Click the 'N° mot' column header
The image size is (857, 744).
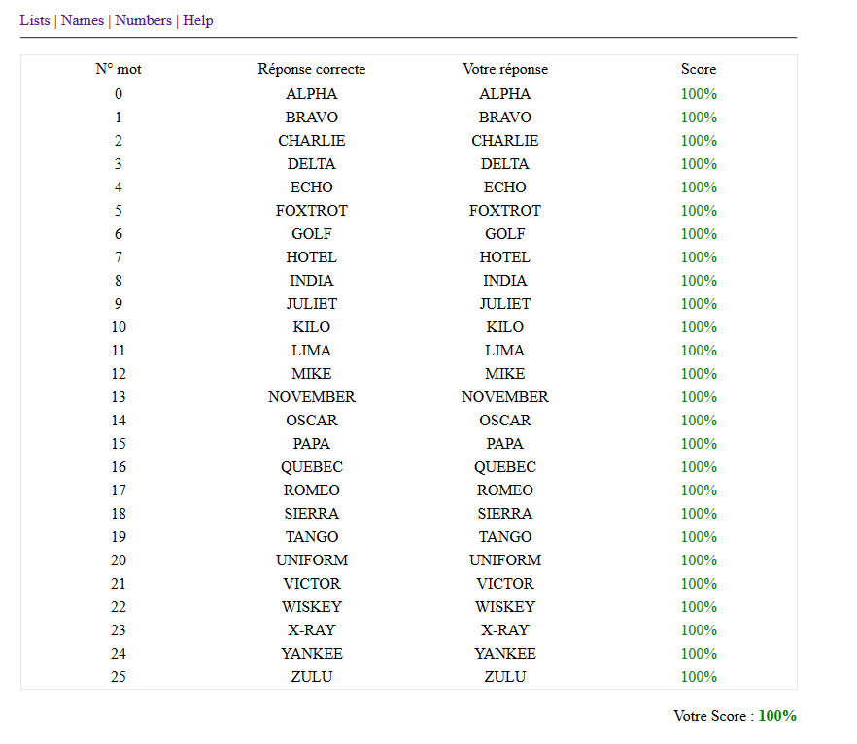(x=119, y=69)
